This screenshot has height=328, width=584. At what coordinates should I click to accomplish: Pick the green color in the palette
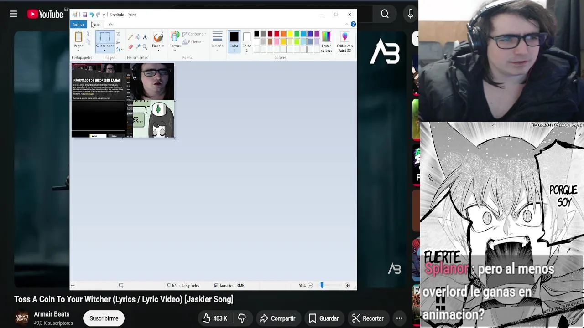(x=297, y=34)
